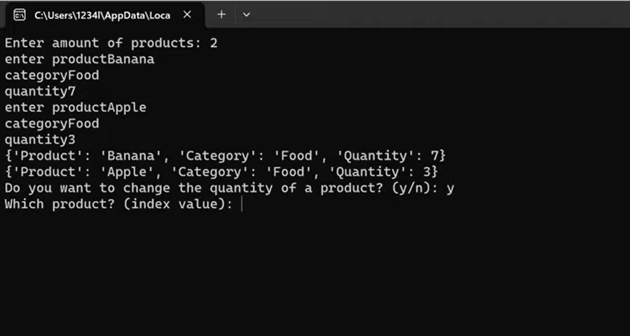Open a new tab with the plus button
The height and width of the screenshot is (336, 630).
[221, 14]
